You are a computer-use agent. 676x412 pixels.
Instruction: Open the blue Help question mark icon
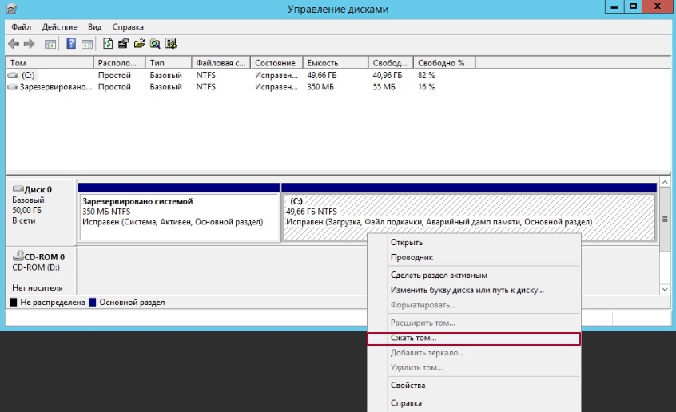pos(71,44)
